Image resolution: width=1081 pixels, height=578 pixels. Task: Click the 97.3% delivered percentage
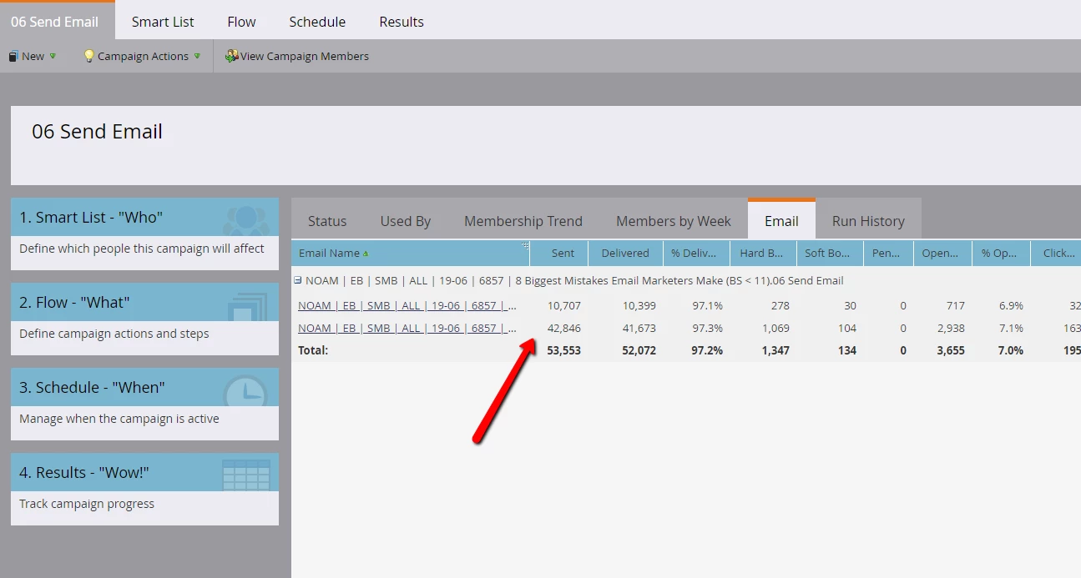(707, 329)
